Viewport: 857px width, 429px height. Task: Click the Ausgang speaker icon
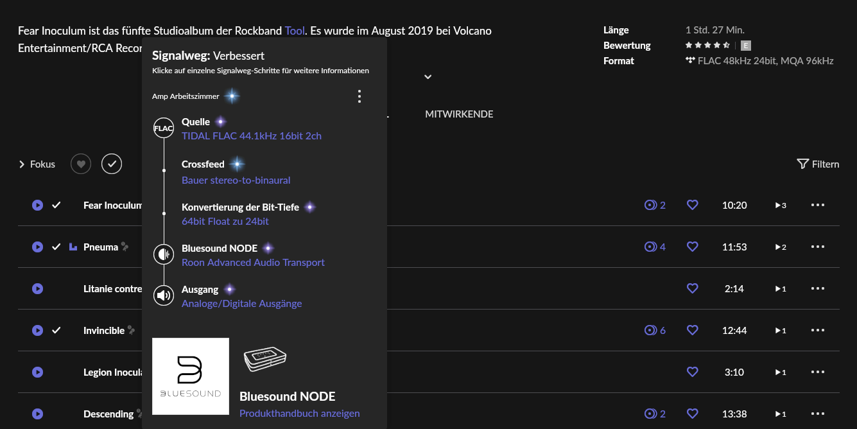164,295
